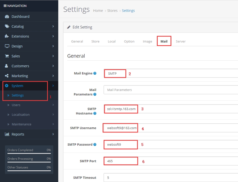Click help icon next to Mail Engine
This screenshot has height=182, width=238.
click(x=95, y=73)
